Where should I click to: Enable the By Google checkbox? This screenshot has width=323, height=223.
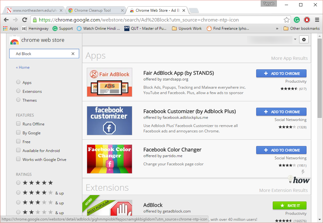coord(18,132)
